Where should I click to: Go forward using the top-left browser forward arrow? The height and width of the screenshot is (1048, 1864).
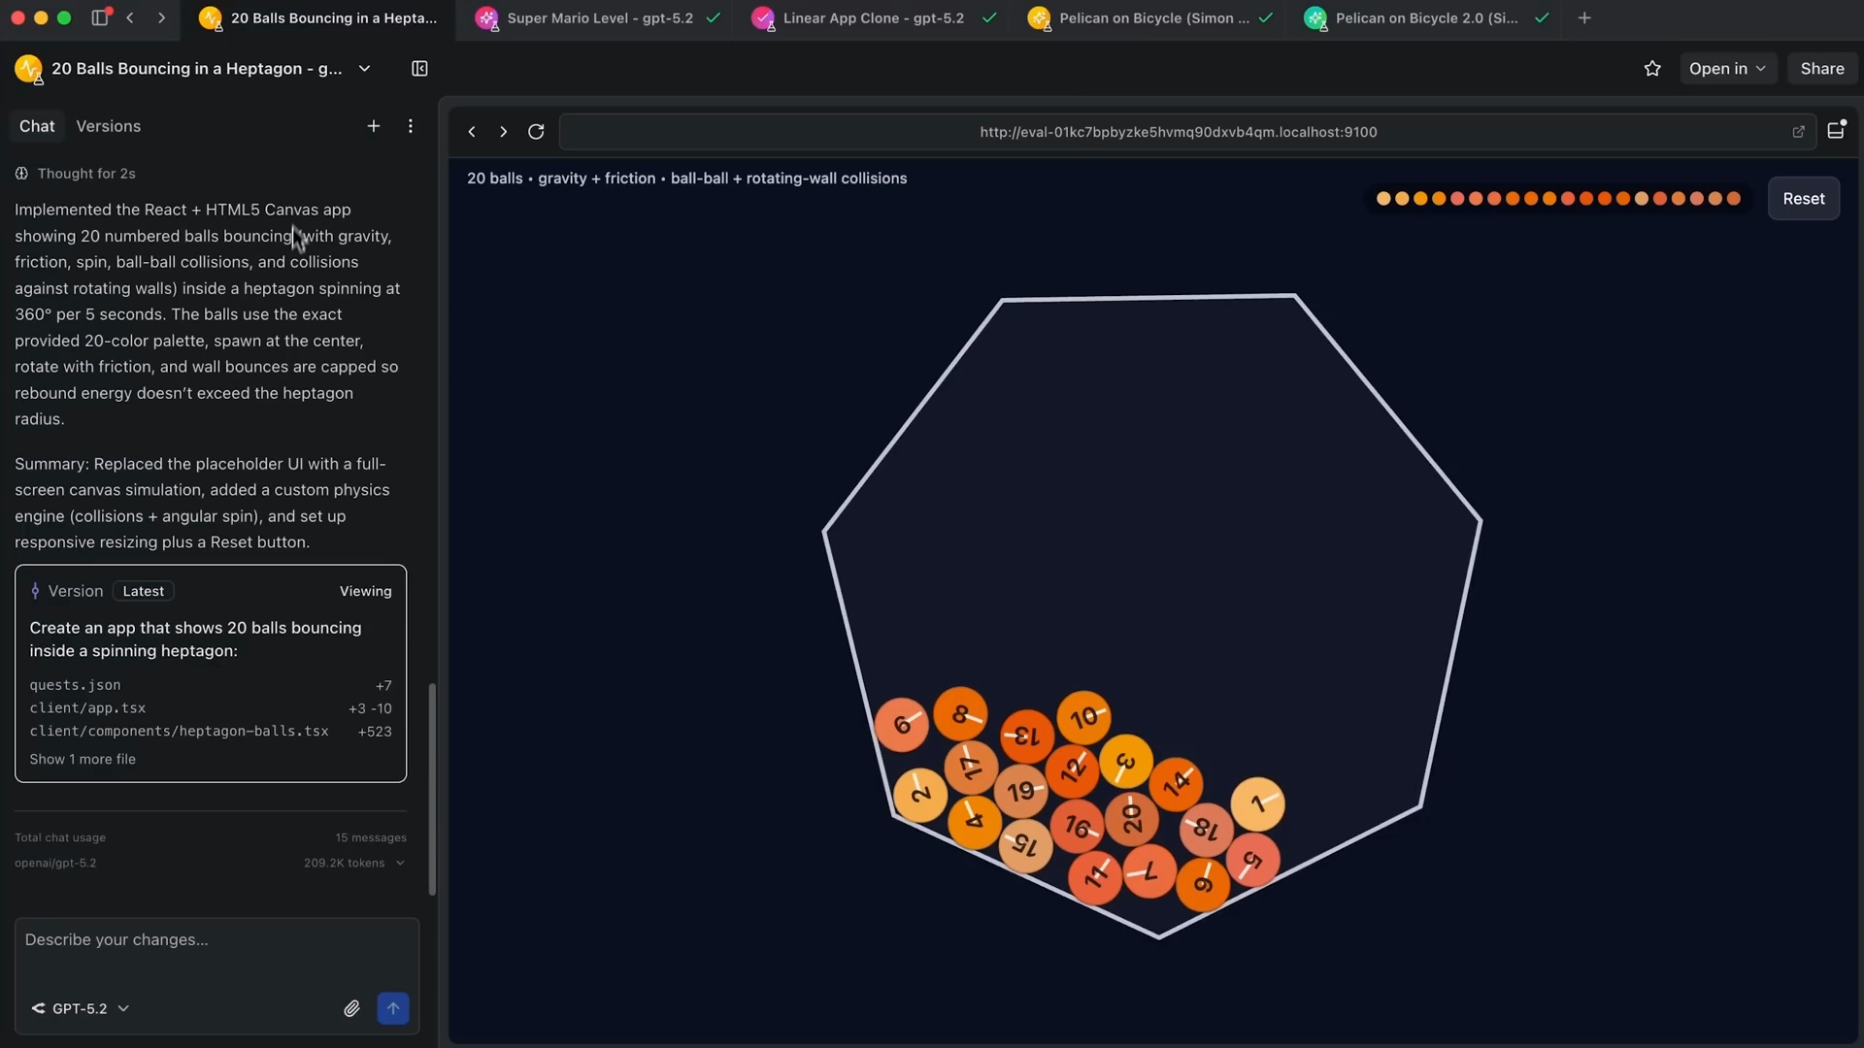161,17
